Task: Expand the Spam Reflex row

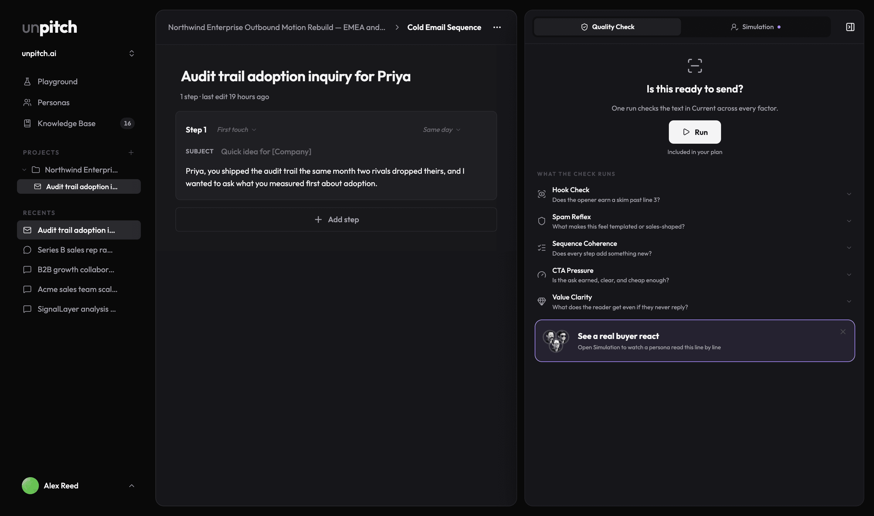Action: [x=695, y=221]
